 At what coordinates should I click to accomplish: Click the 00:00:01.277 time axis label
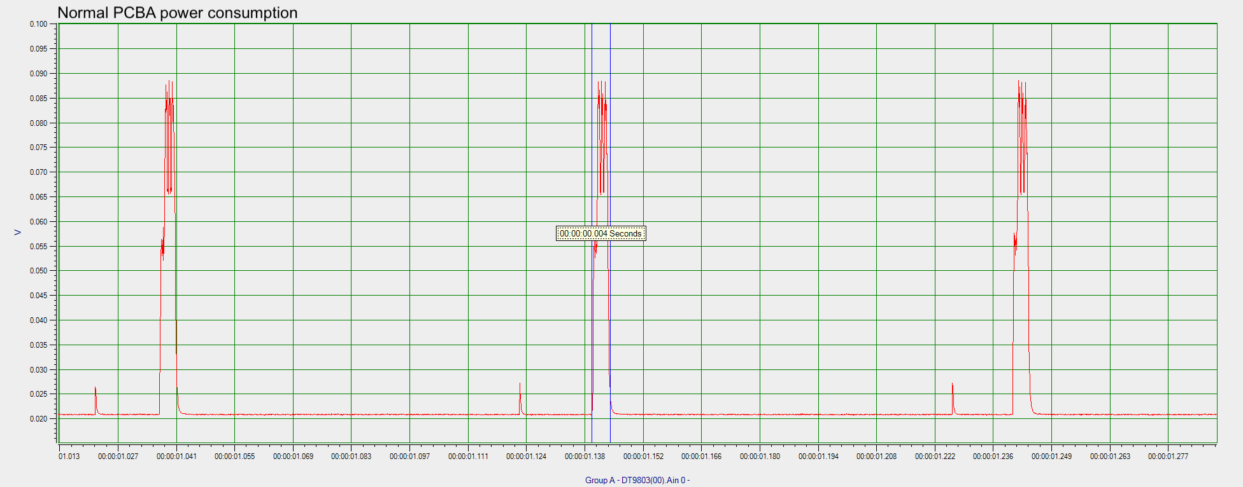1168,456
